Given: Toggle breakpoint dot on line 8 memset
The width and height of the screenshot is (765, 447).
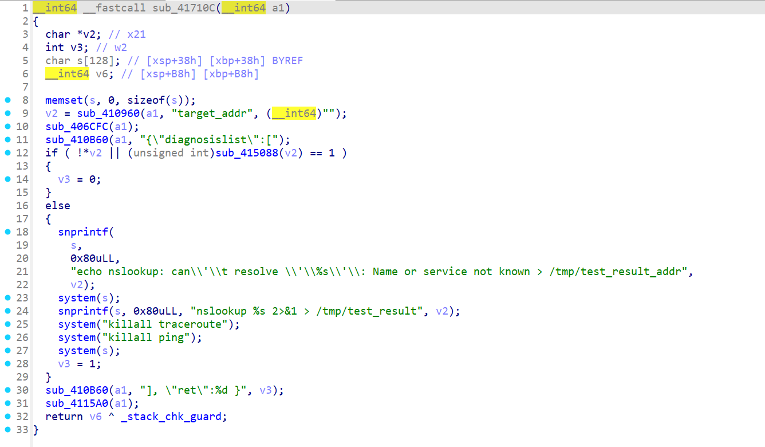Looking at the screenshot, I should [x=7, y=100].
